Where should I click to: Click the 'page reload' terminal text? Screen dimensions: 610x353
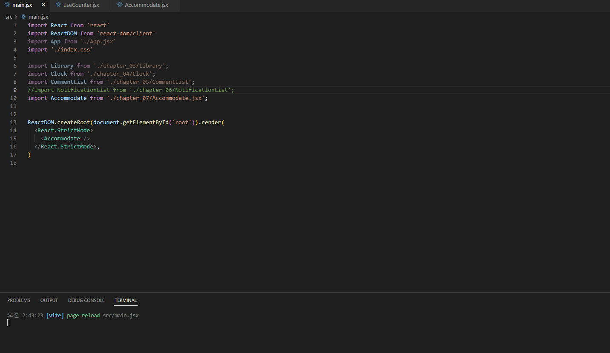tap(83, 316)
